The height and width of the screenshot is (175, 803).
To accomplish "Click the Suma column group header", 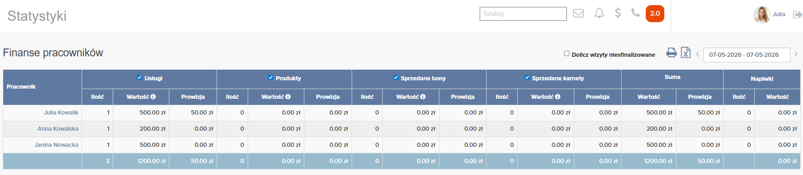I will point(672,77).
